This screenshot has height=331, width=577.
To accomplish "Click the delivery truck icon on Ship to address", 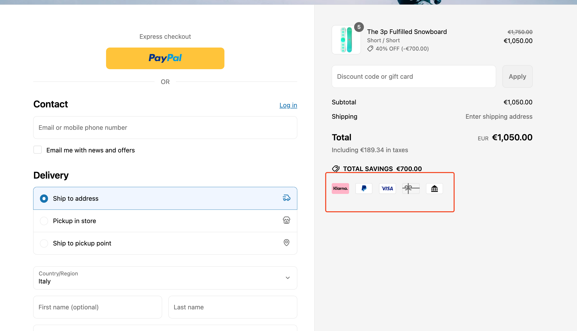I will tap(286, 198).
